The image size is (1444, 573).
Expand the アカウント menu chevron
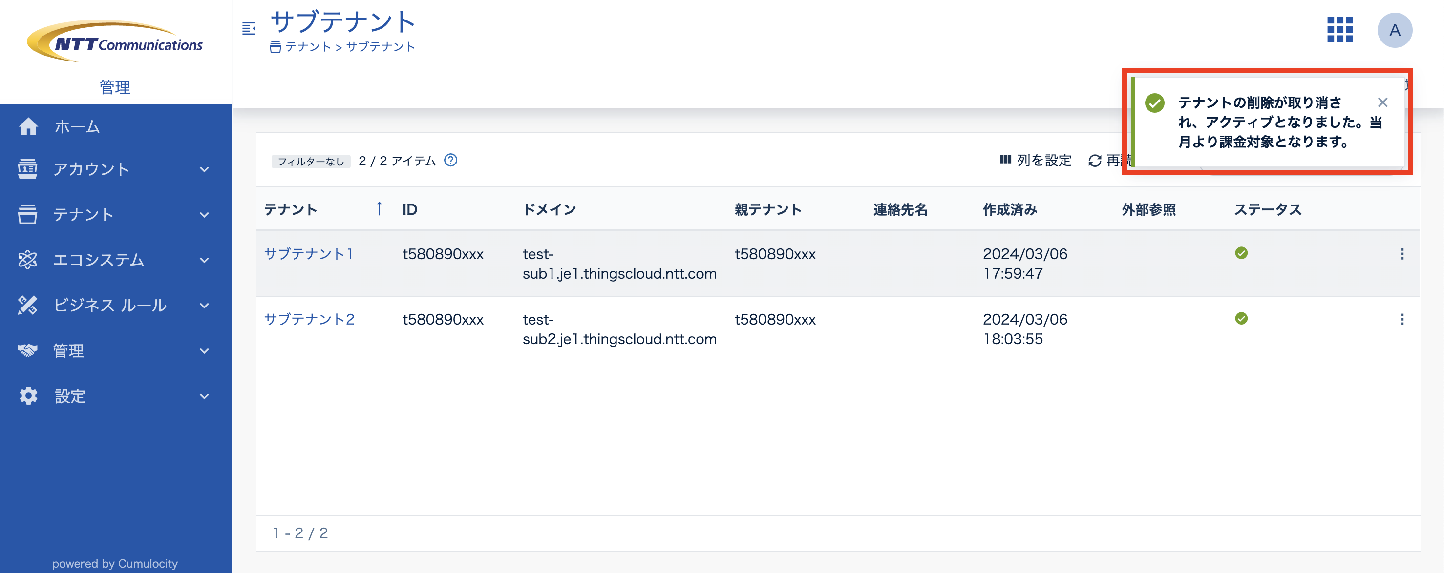tap(205, 169)
